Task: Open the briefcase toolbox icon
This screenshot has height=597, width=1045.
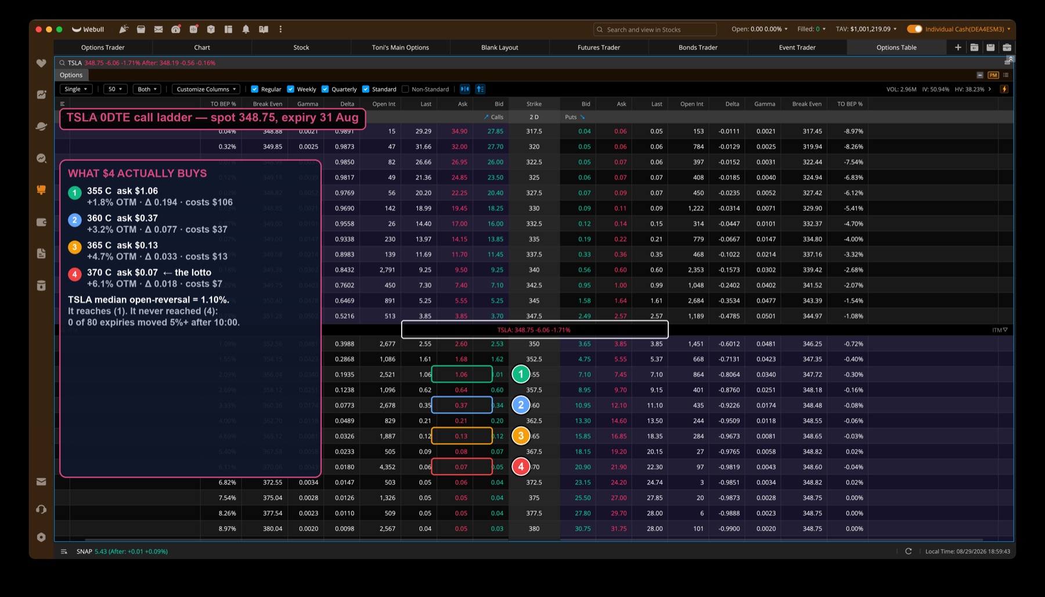Action: tap(1007, 48)
